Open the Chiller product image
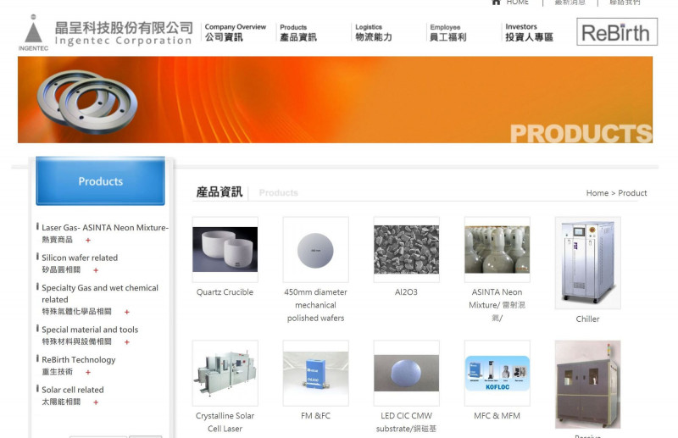This screenshot has width=678, height=438. pos(587,263)
